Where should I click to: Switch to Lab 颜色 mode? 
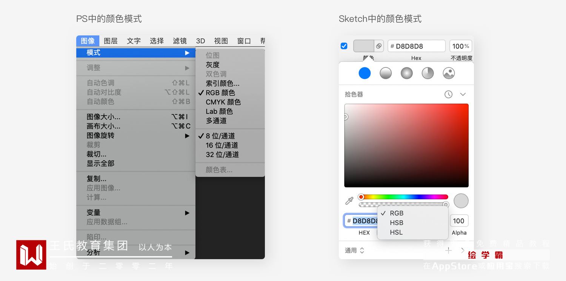tap(230, 111)
